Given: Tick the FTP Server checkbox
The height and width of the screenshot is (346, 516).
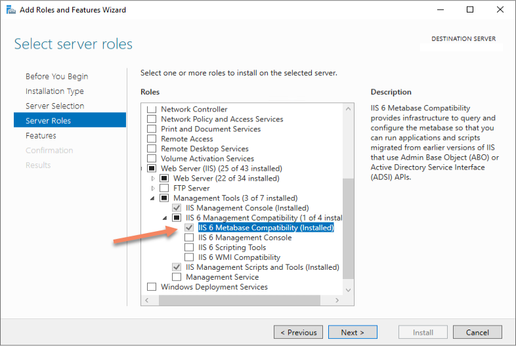Looking at the screenshot, I should click(164, 188).
